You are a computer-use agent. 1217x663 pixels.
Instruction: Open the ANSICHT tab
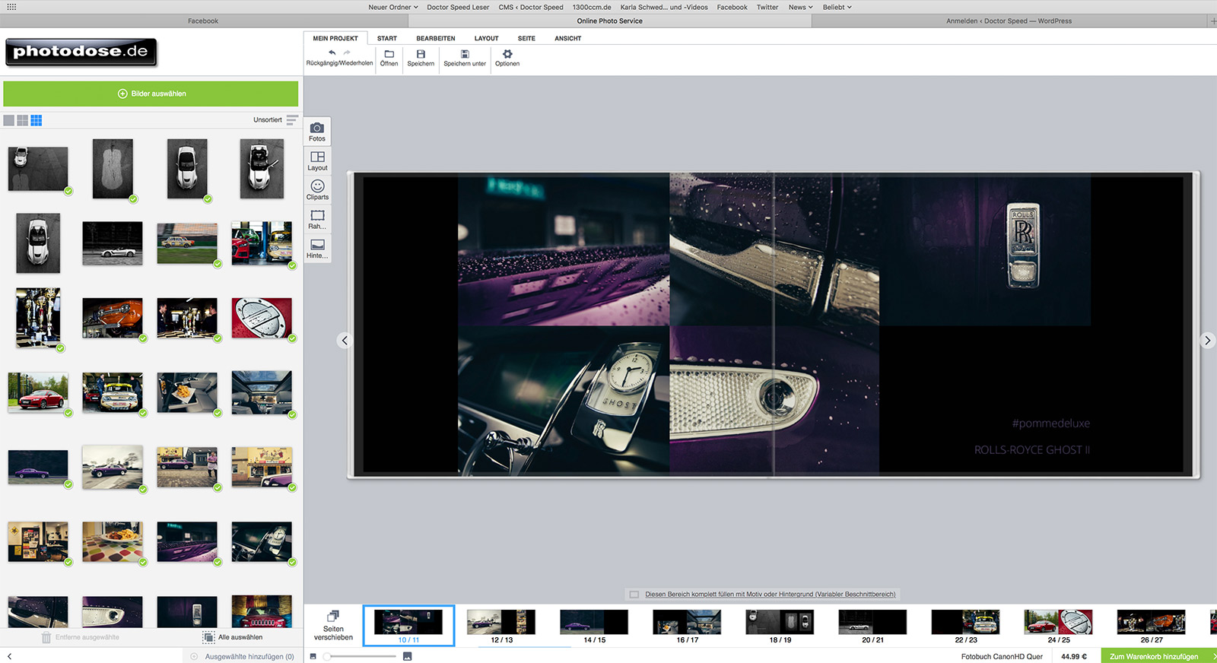click(568, 38)
